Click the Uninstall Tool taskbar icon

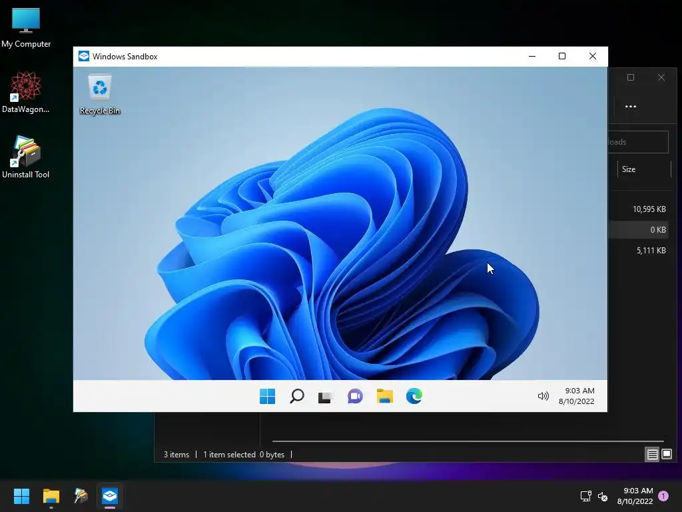[x=81, y=496]
